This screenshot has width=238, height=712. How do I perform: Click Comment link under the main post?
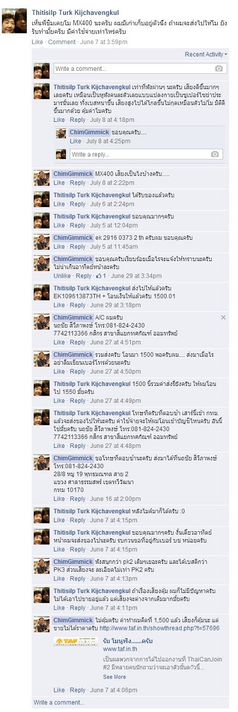click(x=62, y=42)
